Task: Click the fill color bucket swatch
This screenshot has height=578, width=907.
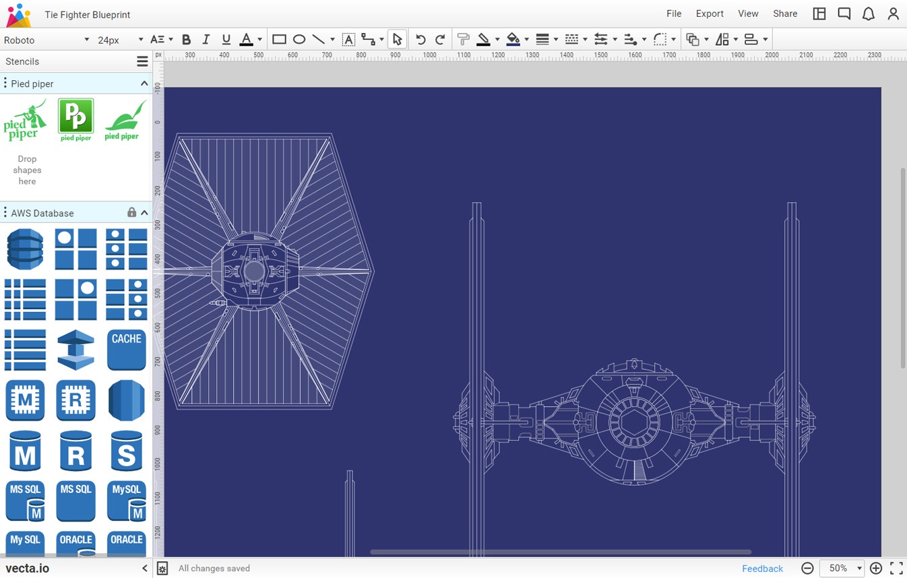Action: coord(513,40)
